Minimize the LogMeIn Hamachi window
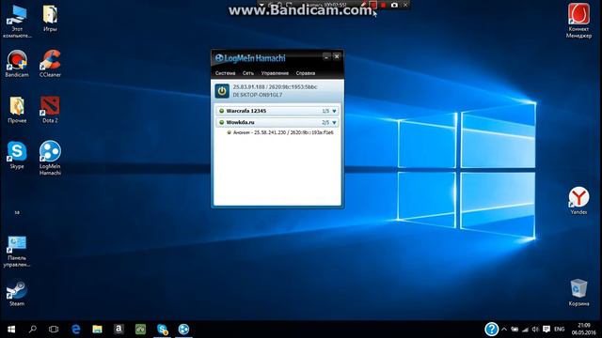602x338 pixels. click(326, 56)
